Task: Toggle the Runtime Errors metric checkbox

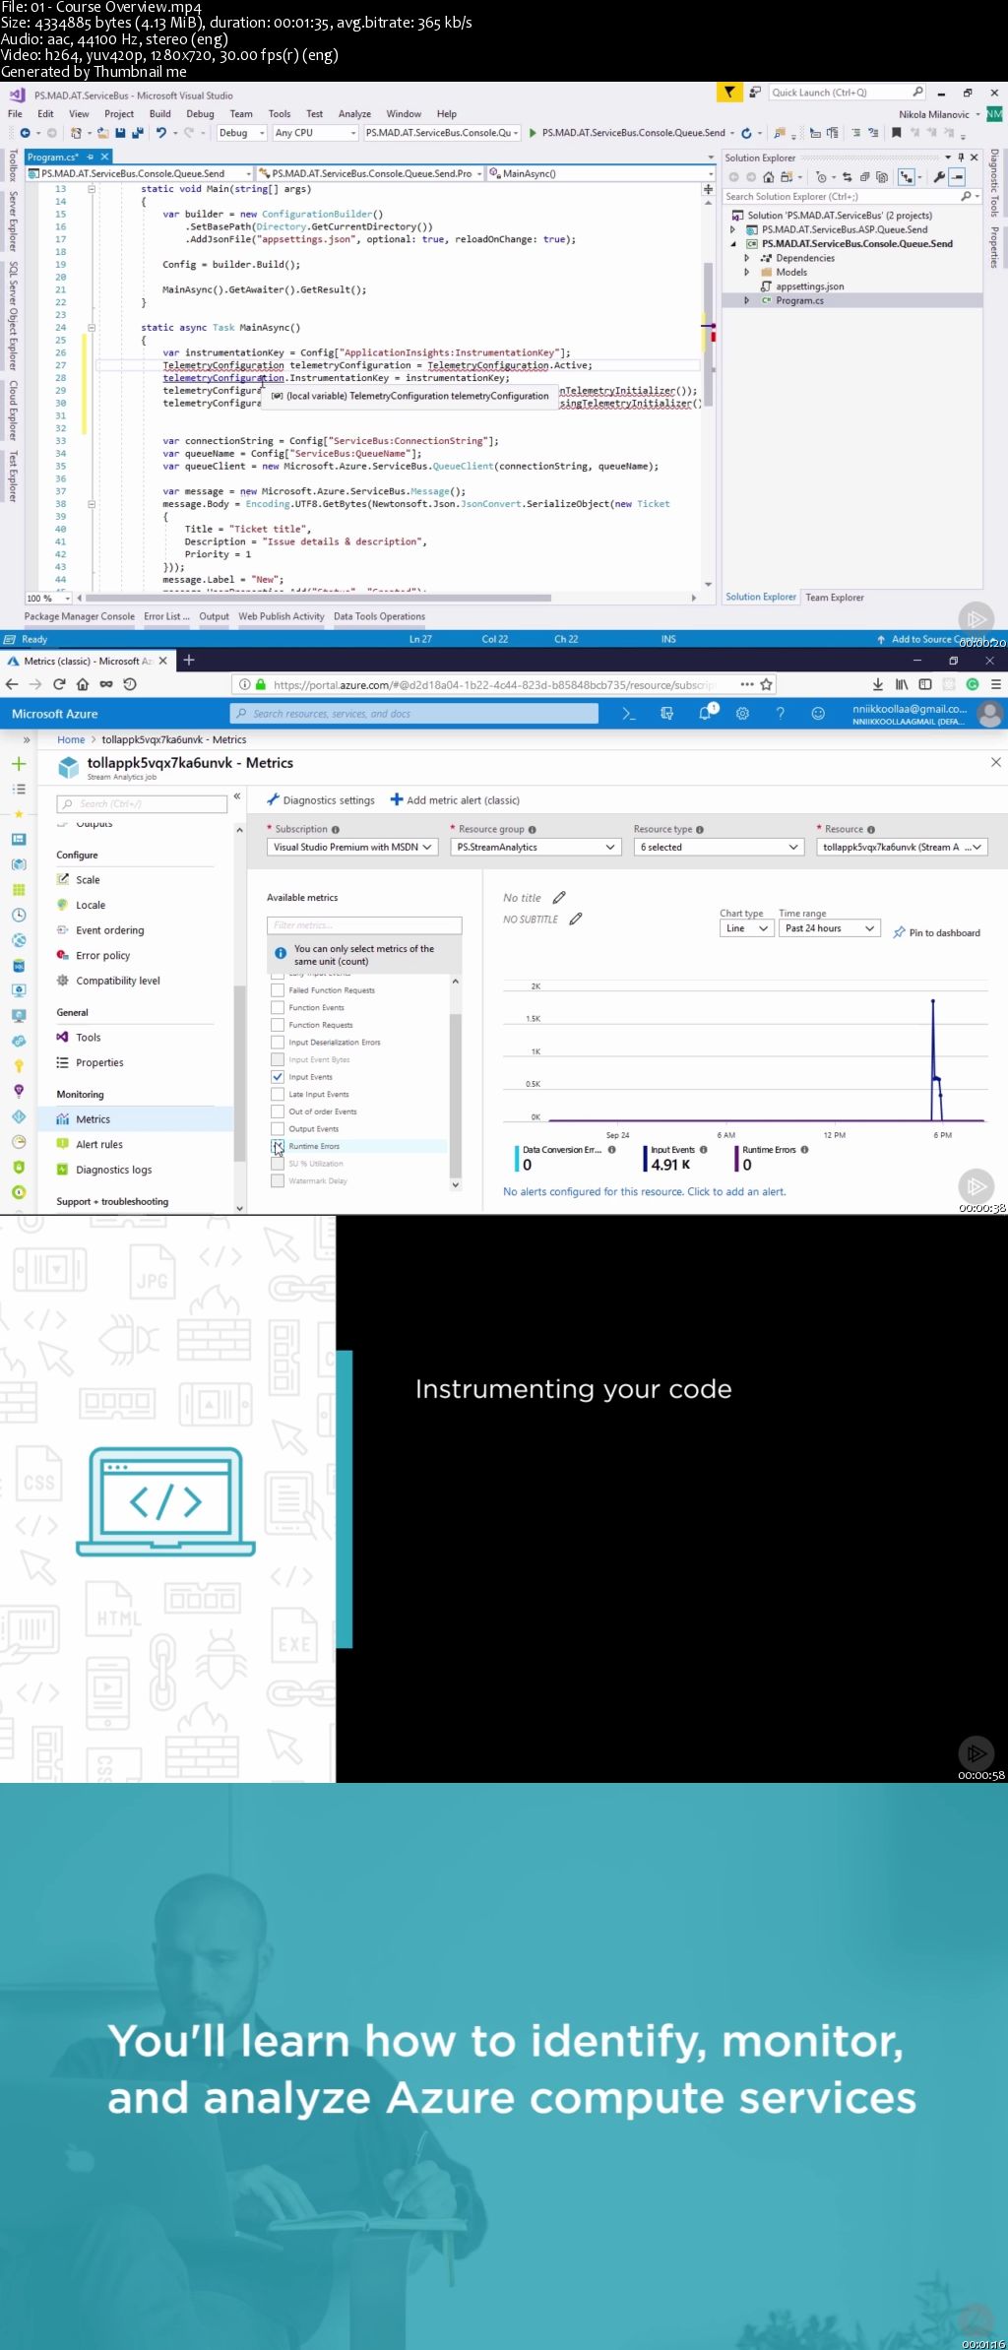Action: pos(278,1146)
